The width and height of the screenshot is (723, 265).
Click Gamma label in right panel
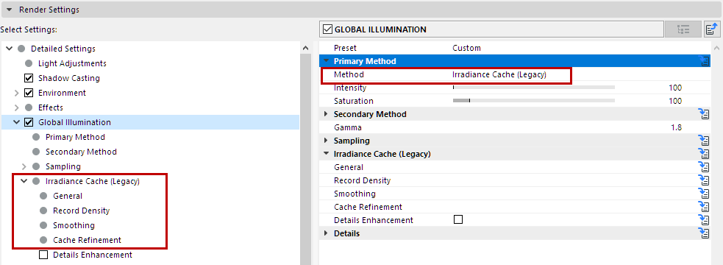(348, 127)
